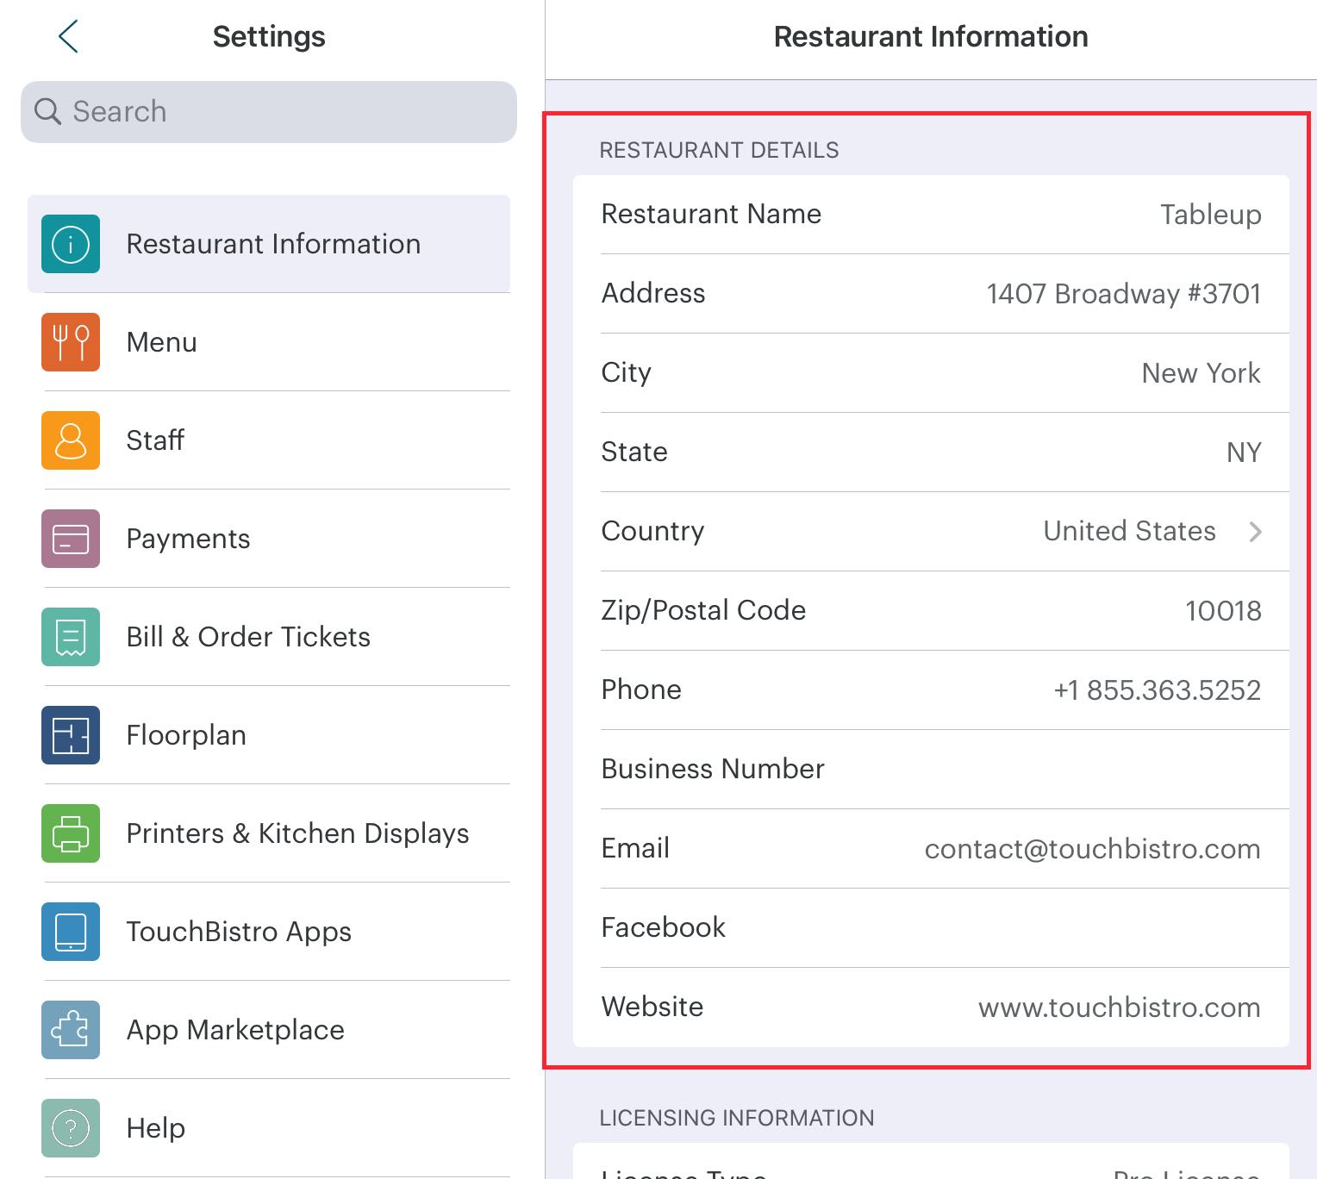The height and width of the screenshot is (1179, 1317).
Task: Select Restaurant Information in sidebar
Action: point(269,244)
